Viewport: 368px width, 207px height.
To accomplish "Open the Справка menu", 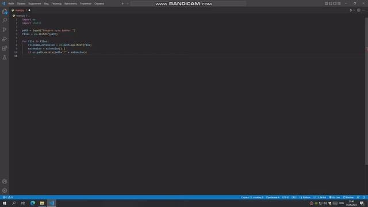I will tap(99, 3).
